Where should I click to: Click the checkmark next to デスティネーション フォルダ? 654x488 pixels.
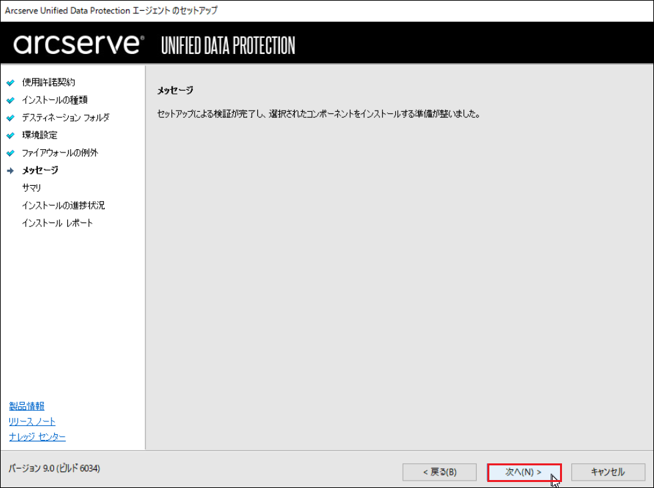(x=11, y=118)
